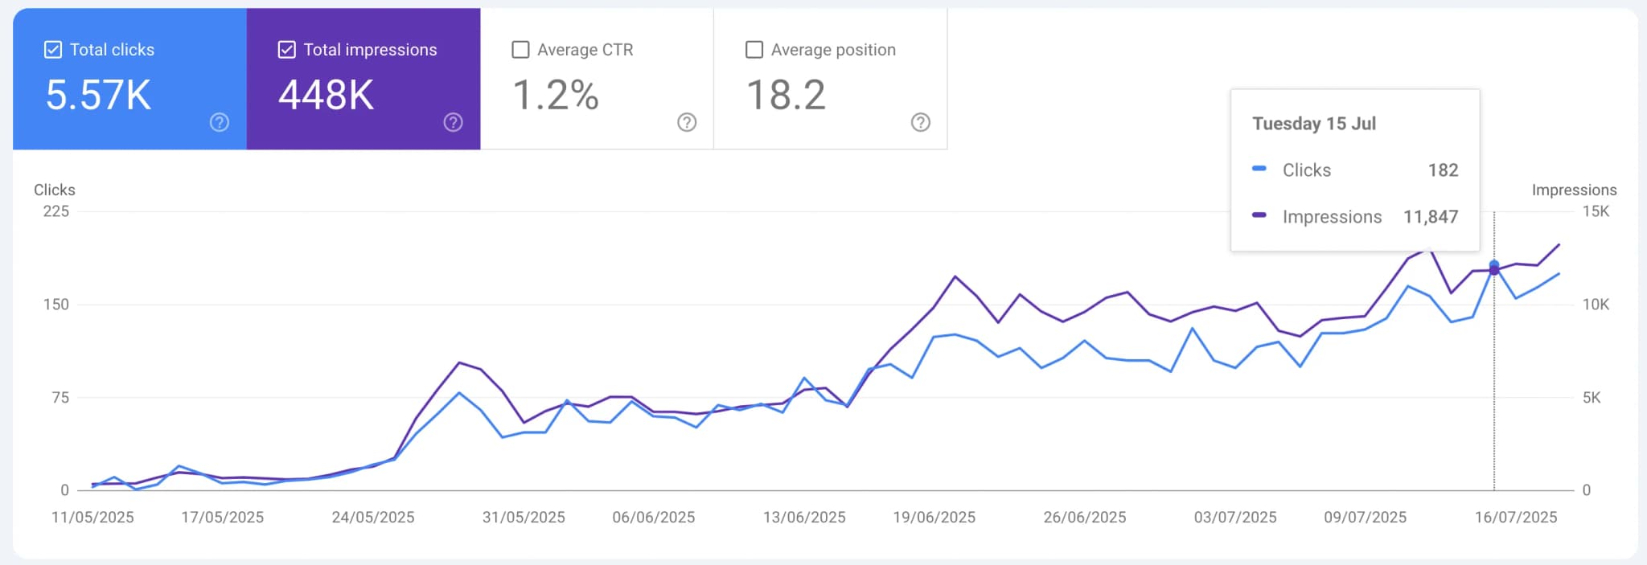This screenshot has width=1647, height=565.
Task: Open help for Total impressions metric
Action: [x=453, y=122]
